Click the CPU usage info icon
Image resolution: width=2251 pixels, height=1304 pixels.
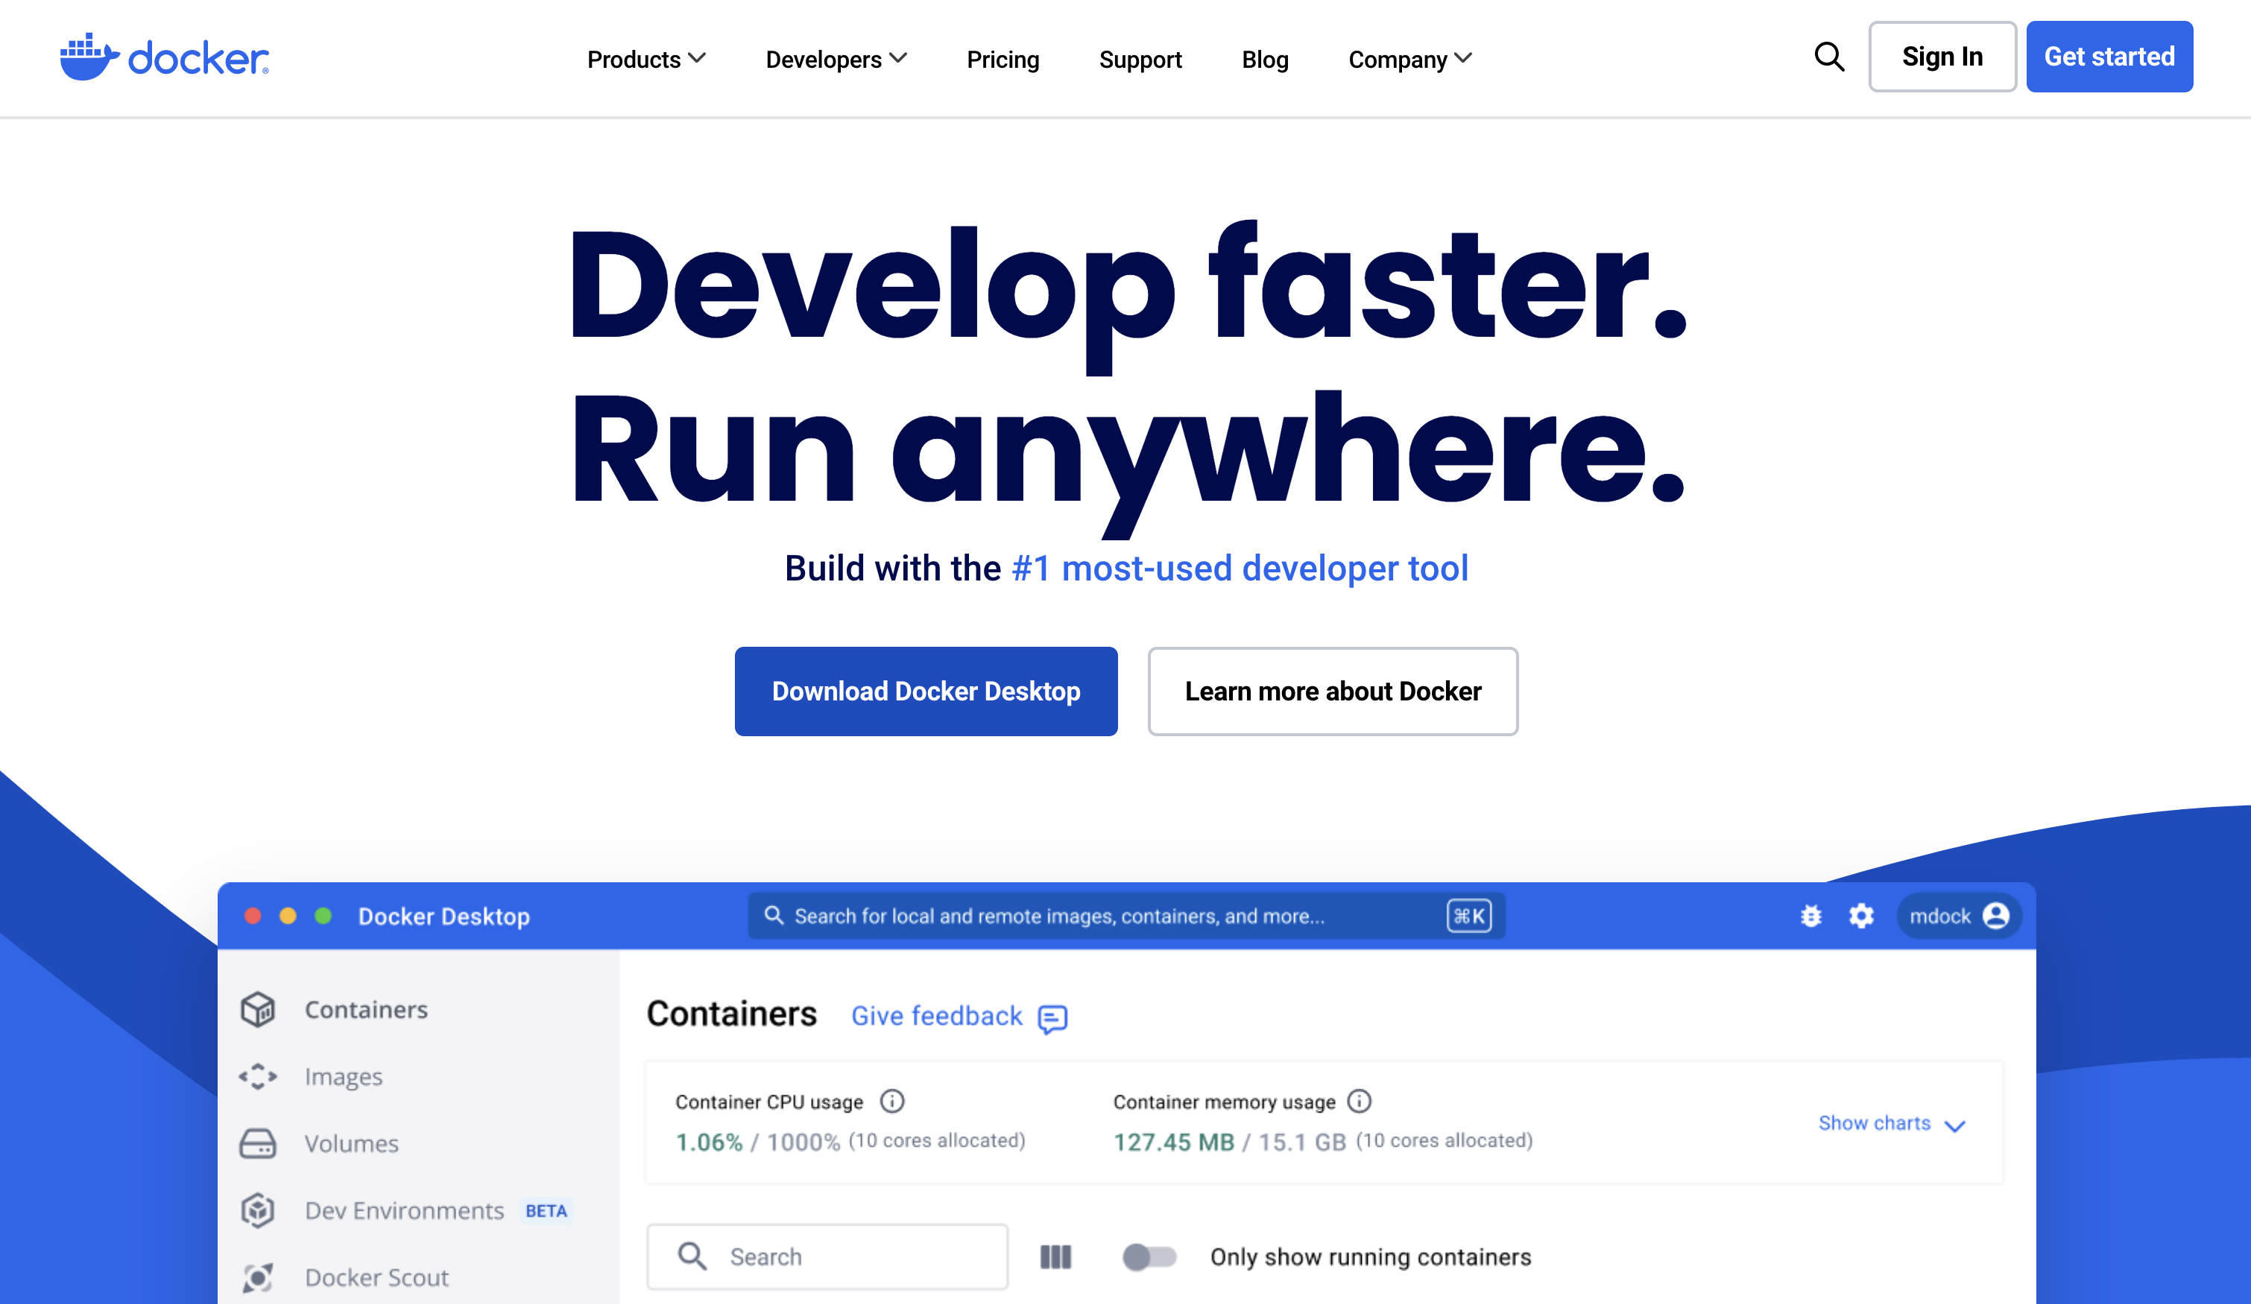click(x=891, y=1101)
